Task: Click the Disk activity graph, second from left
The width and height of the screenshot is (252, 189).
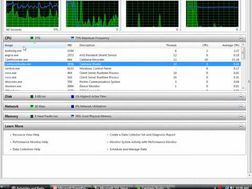Action: 92,14
